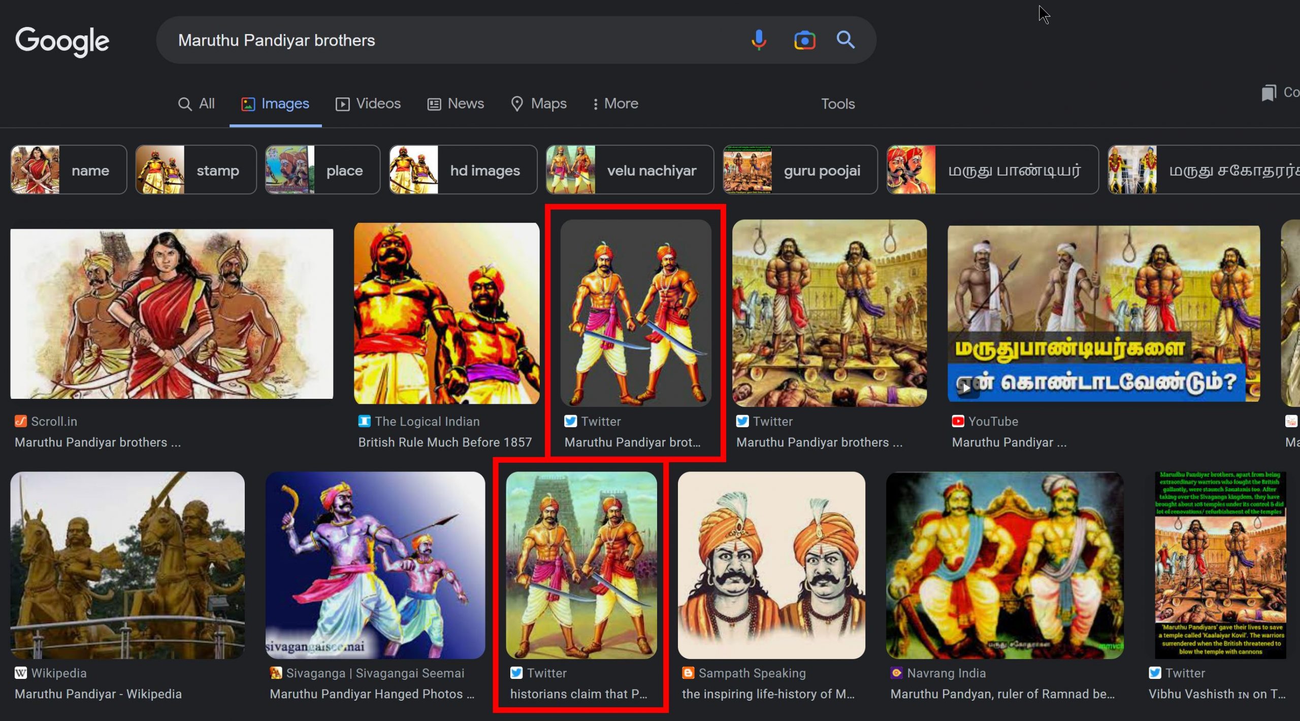Select the "மருது பாண்டியர்" chip
Viewport: 1300px width, 721px height.
pos(992,170)
